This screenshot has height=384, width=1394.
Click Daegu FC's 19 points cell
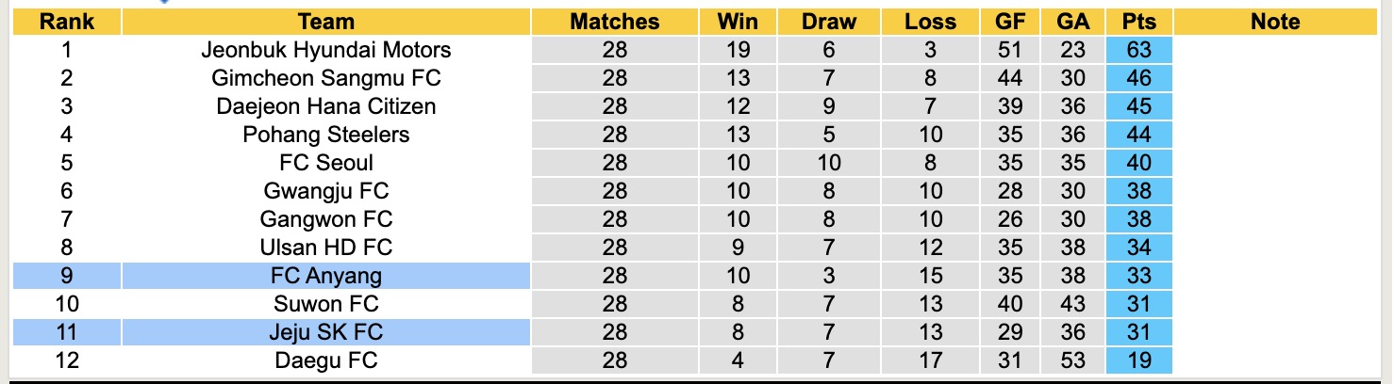point(1138,360)
